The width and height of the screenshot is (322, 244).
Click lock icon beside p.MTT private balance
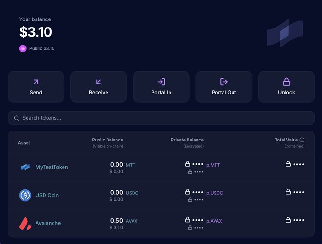[x=188, y=164]
